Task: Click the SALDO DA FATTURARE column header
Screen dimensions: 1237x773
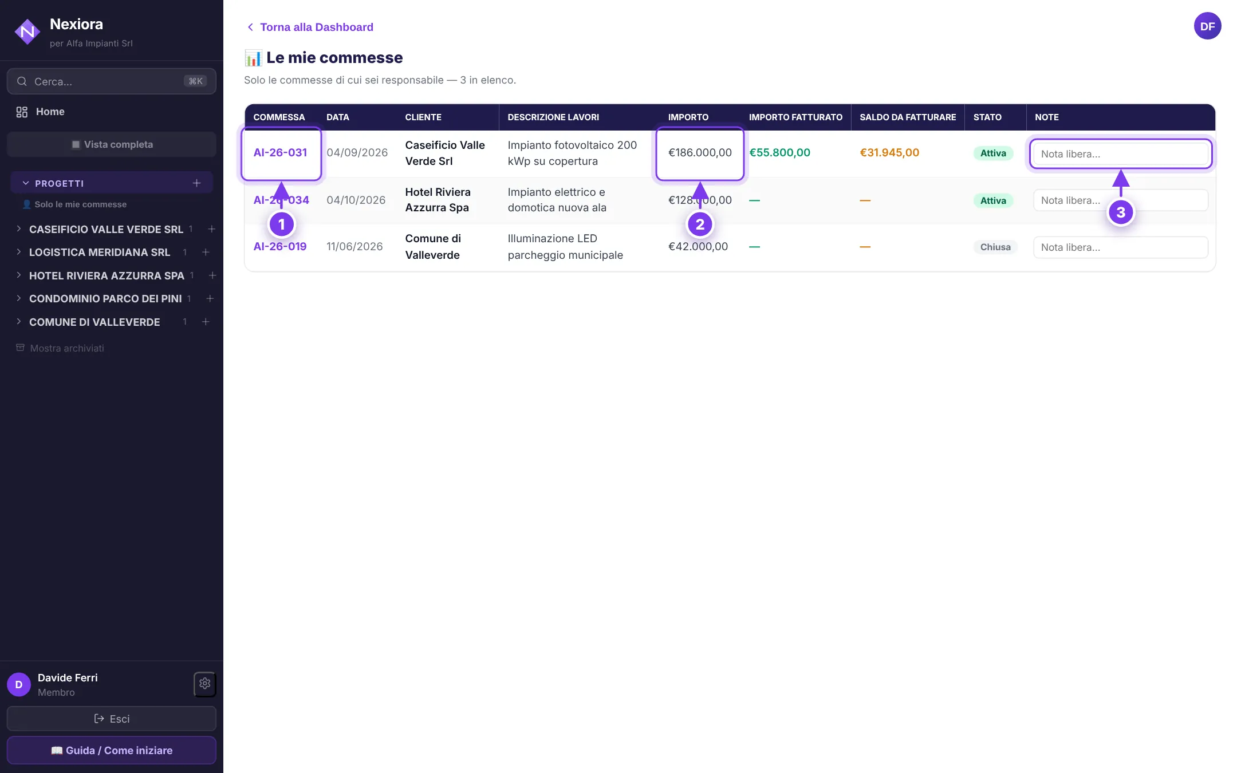Action: click(x=908, y=117)
